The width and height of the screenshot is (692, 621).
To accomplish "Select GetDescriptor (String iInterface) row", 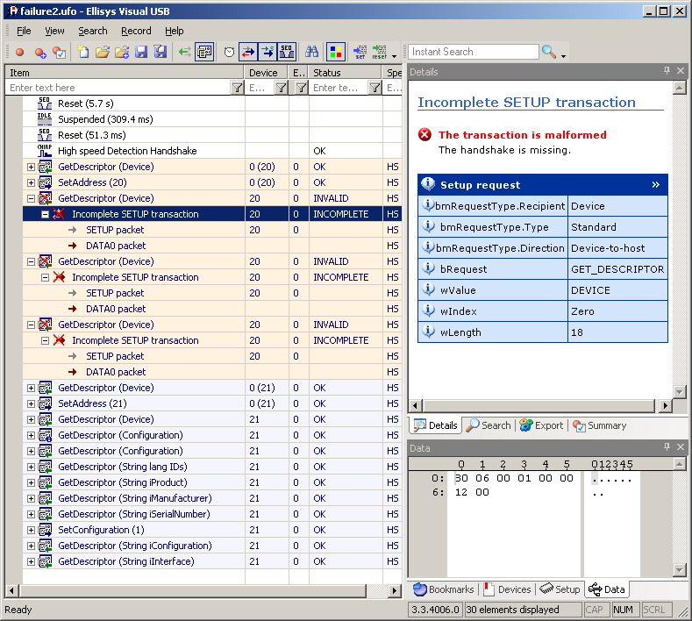I will click(212, 561).
